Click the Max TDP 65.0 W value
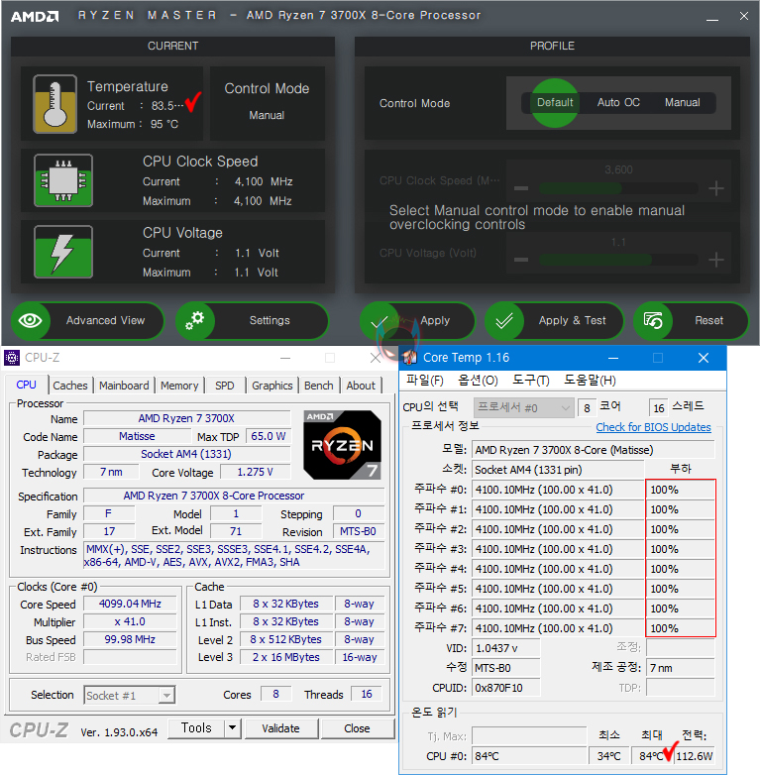The width and height of the screenshot is (760, 775). 269,436
